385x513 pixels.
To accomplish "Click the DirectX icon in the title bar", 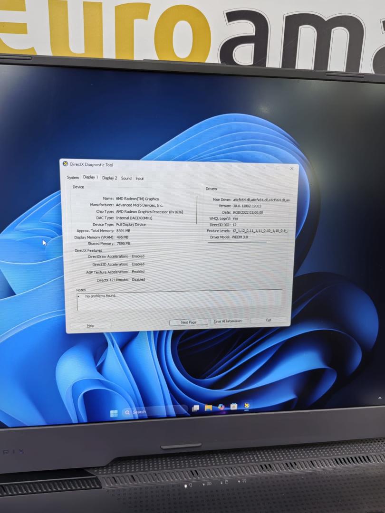I will [66, 164].
